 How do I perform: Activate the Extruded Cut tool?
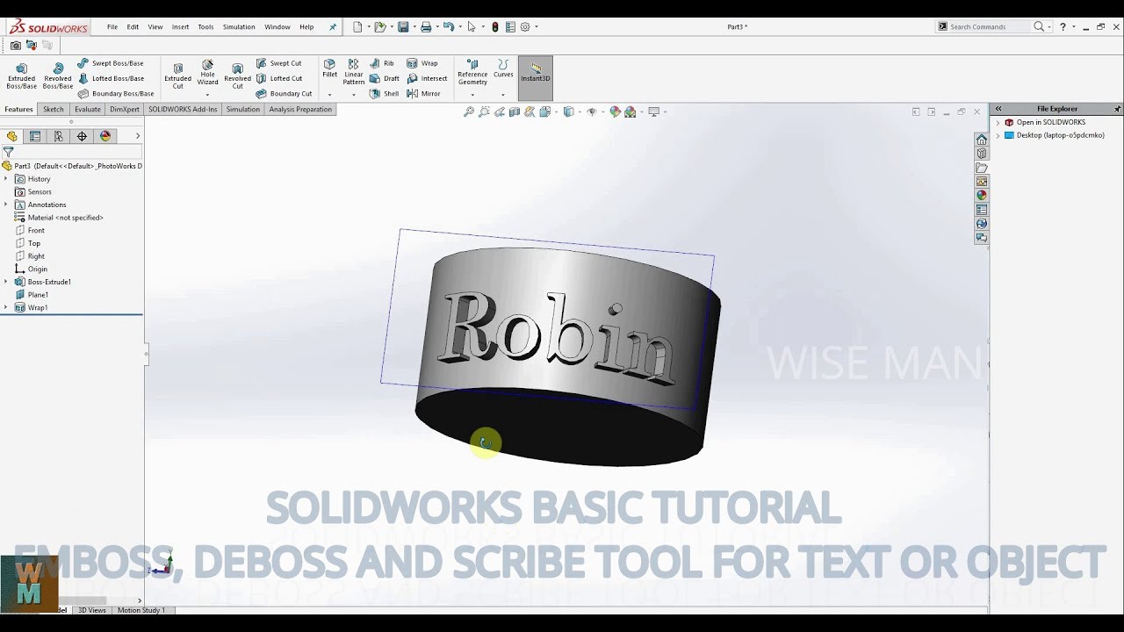coord(177,75)
